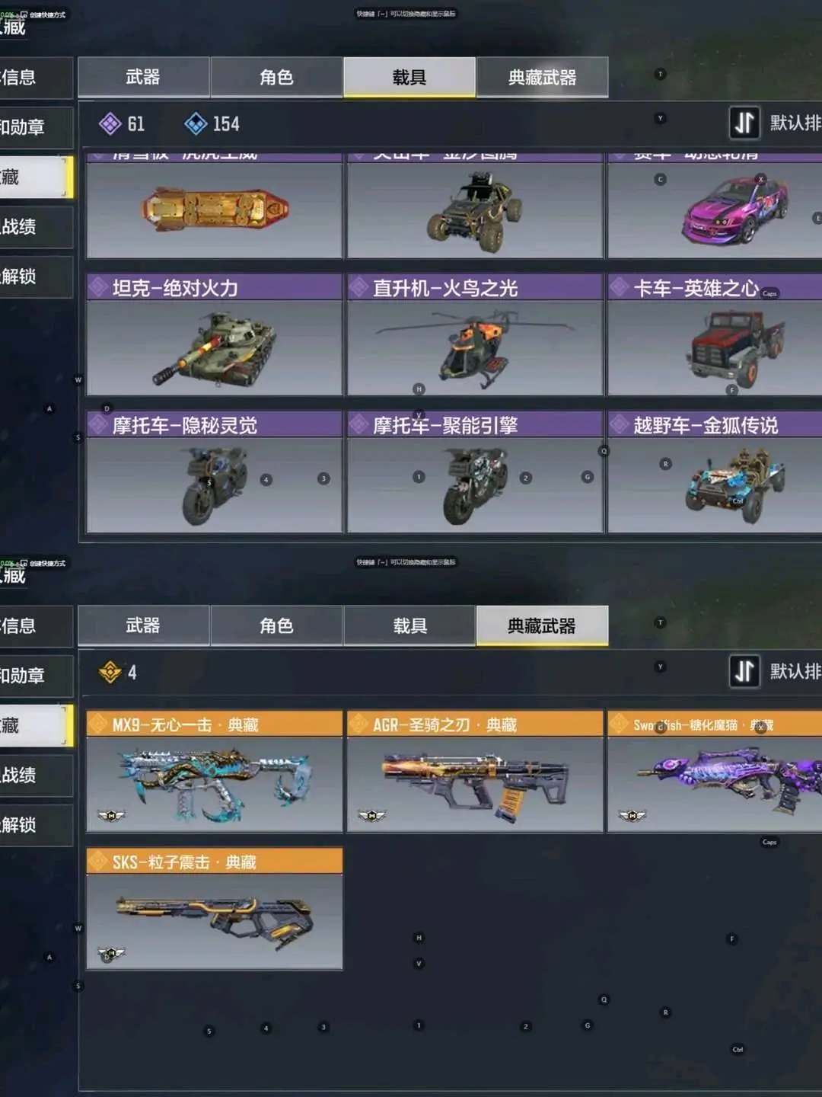Screen dimensions: 822x1097
Task: Select the MX9-无心一击 collectible weapon
Action: coord(214,771)
